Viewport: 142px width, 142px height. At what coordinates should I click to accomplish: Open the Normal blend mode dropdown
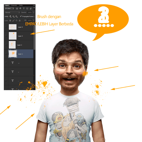point(12,12)
